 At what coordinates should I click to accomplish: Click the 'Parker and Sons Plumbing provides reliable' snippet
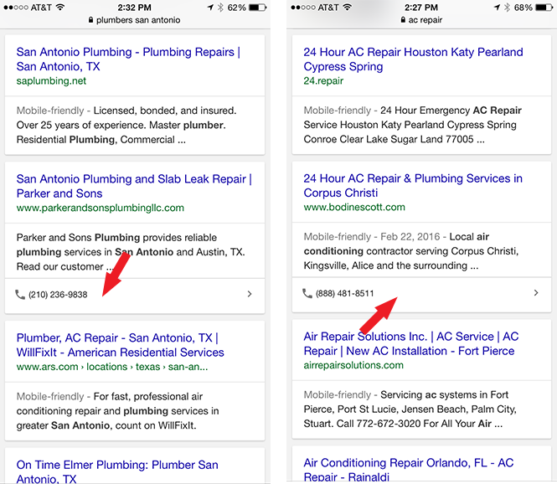(131, 252)
